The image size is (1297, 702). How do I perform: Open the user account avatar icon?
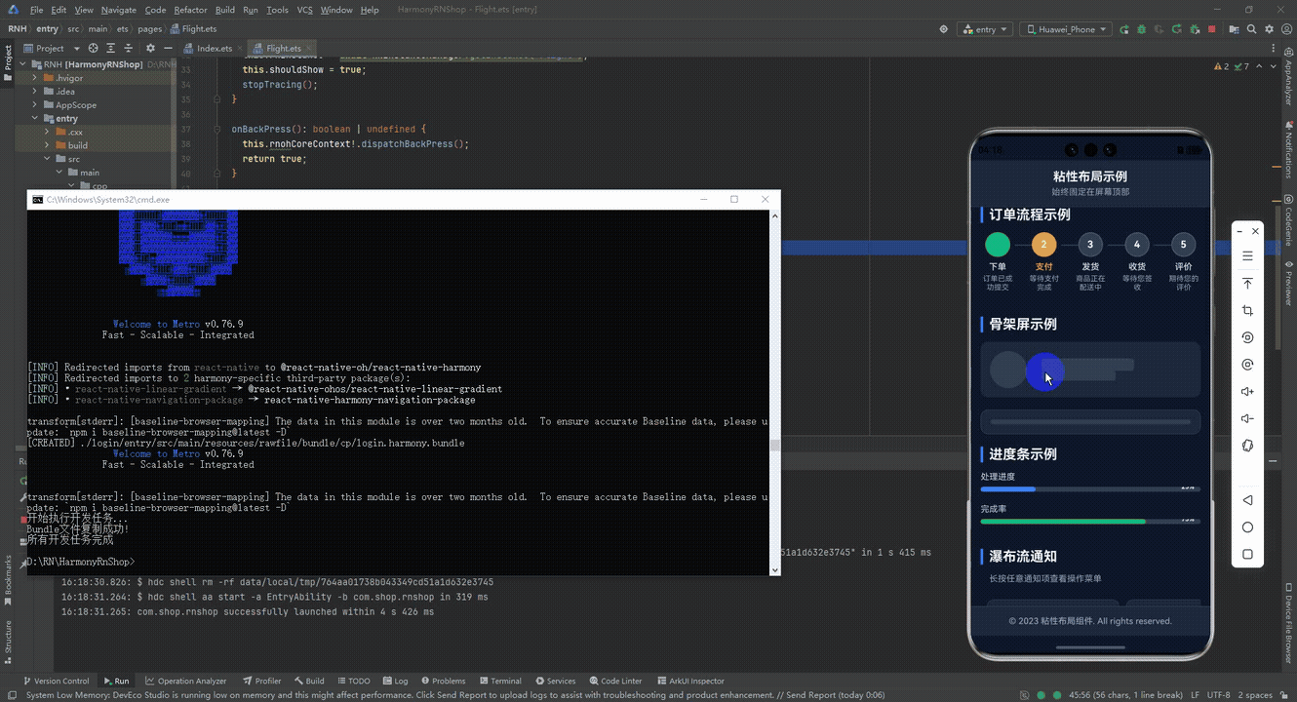click(1287, 29)
